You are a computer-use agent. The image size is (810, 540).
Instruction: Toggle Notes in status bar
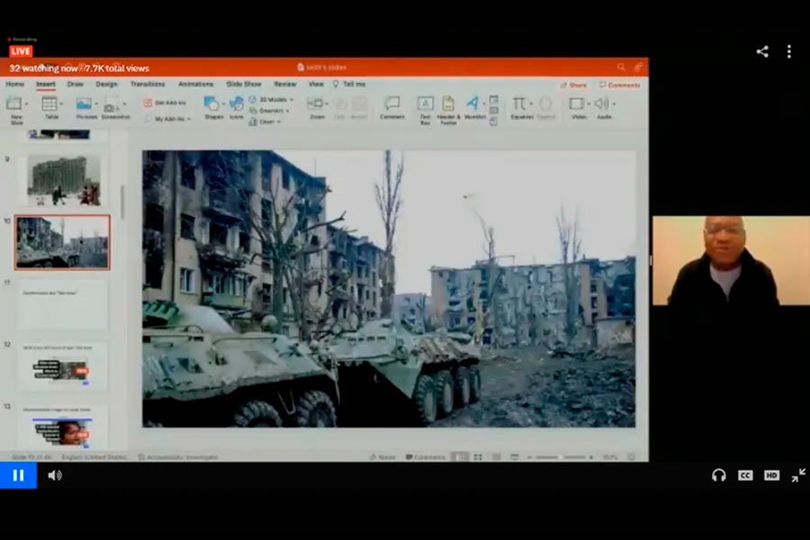[382, 457]
